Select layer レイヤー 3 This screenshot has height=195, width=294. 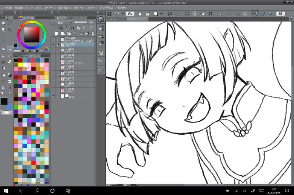[76, 85]
